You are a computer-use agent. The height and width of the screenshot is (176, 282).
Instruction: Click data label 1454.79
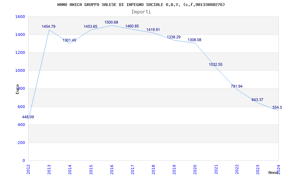[49, 27]
